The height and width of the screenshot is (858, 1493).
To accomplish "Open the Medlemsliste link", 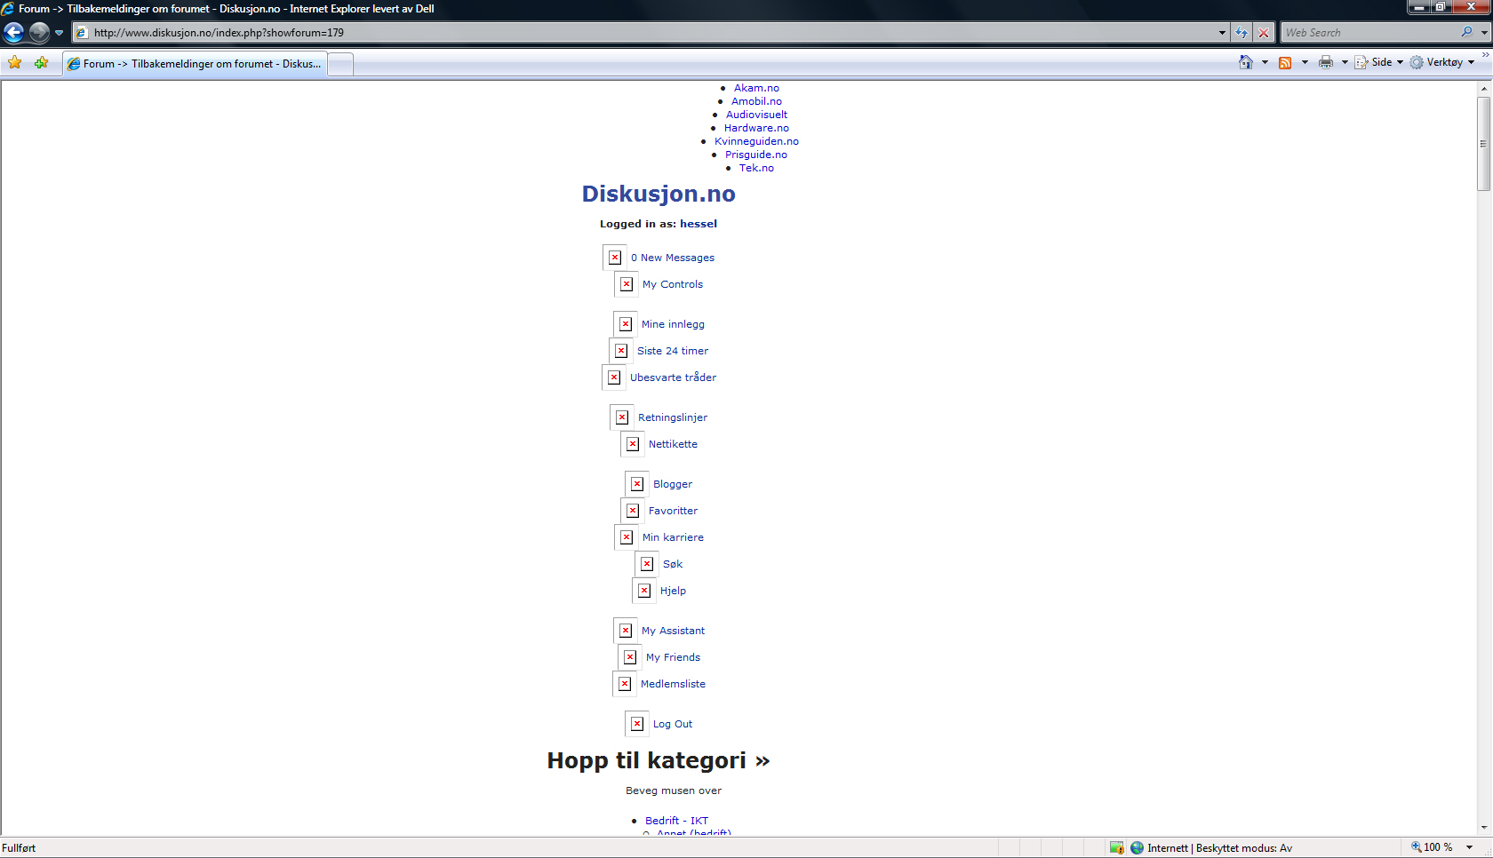I will pos(673,684).
